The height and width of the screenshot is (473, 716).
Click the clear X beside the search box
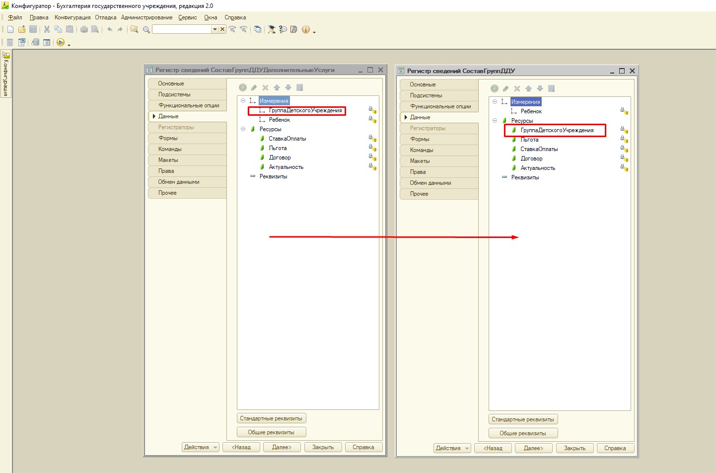click(222, 29)
